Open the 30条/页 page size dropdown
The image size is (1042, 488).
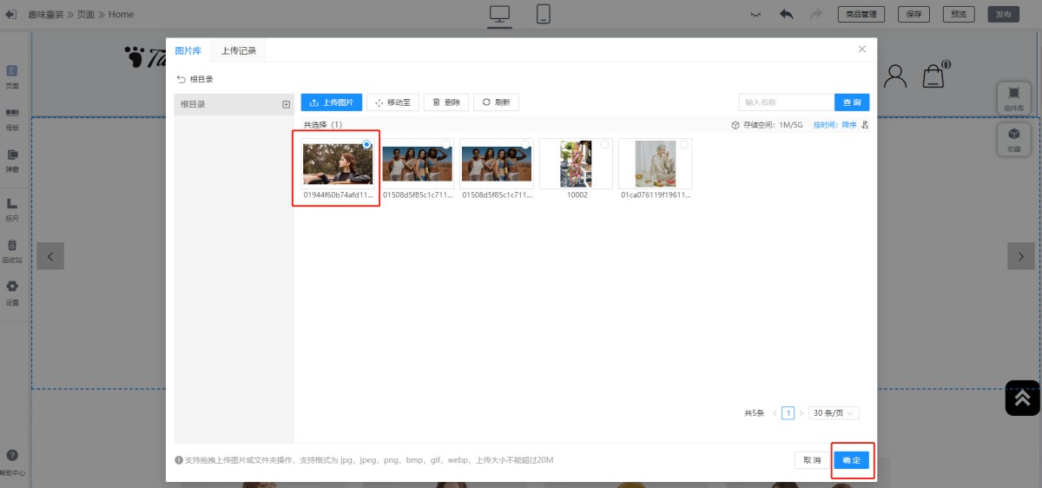coord(834,413)
